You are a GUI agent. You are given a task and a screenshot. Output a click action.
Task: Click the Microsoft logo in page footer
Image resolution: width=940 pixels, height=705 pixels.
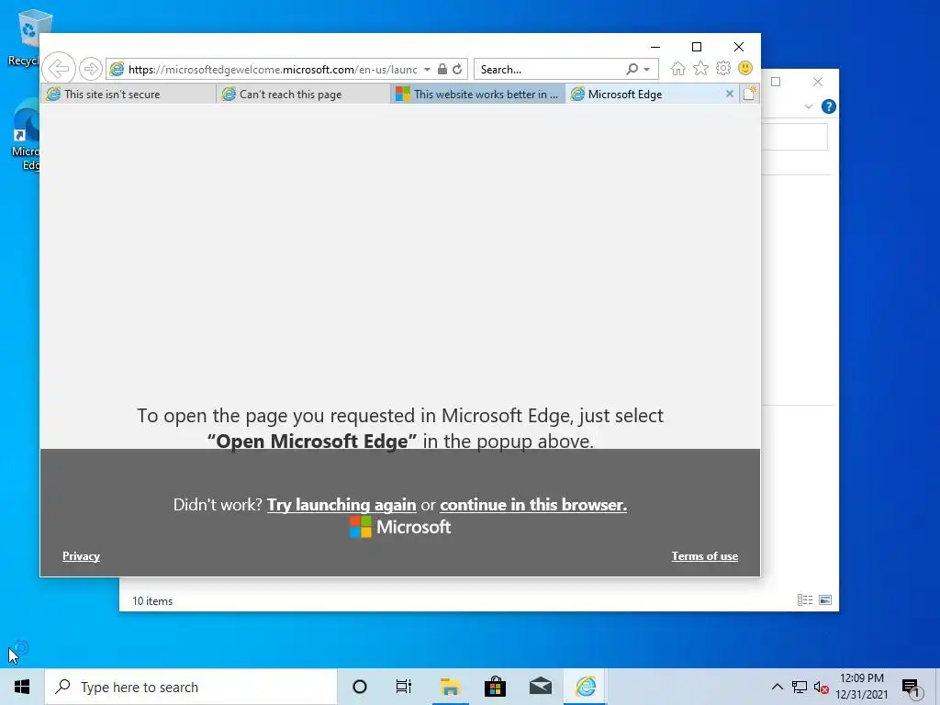tap(400, 527)
